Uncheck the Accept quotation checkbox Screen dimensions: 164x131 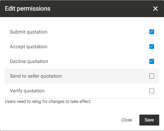pos(152,47)
